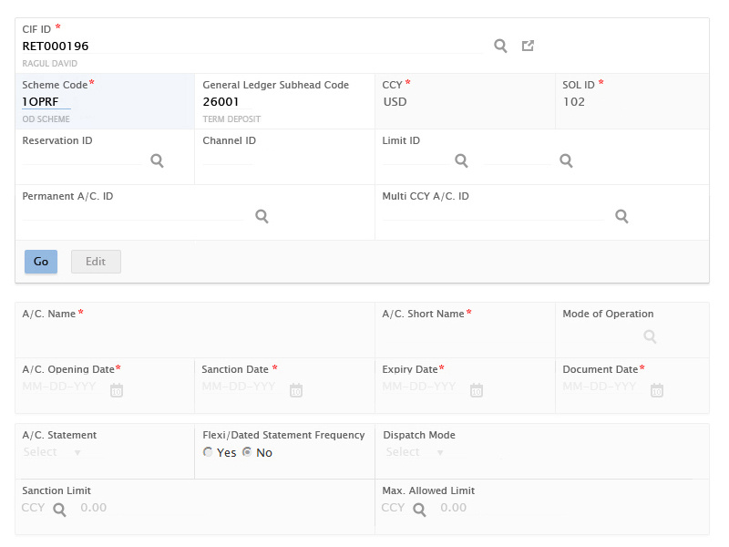729x547 pixels.
Task: Open CIF details via external link icon
Action: [x=528, y=46]
